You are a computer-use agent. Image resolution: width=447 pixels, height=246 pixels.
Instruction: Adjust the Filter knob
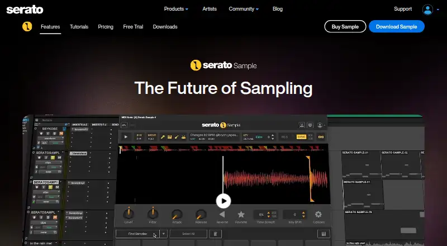pos(153,214)
